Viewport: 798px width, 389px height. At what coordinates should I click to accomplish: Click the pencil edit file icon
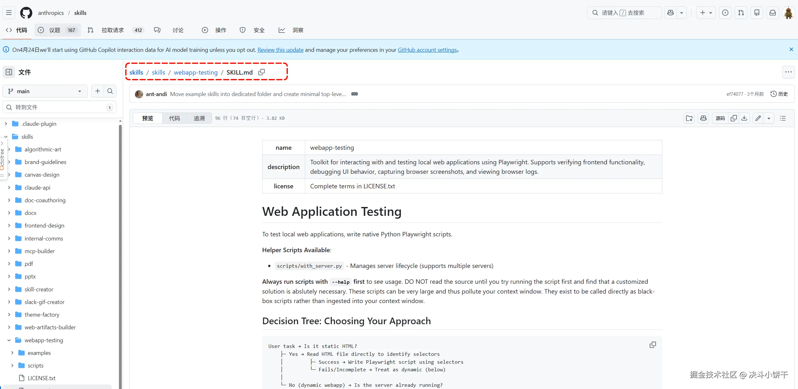758,118
